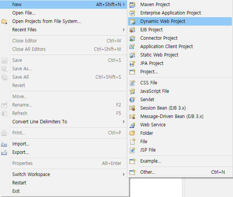Viewport: 233px width, 197px height.
Task: Click the Enterprise Application Project icon
Action: 132,13
